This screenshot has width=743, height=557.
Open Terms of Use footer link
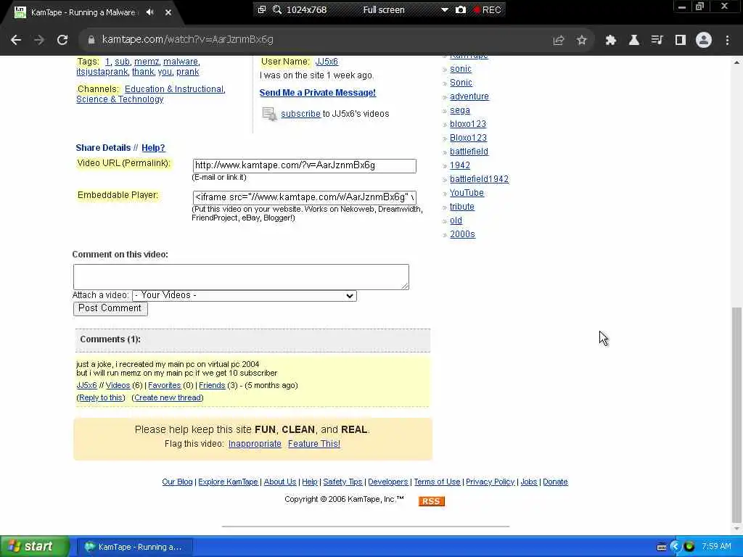tap(437, 482)
